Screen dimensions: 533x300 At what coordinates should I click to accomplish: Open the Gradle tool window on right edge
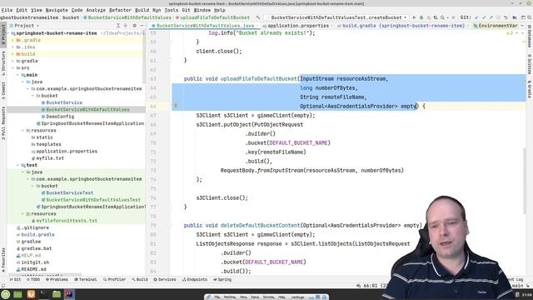[x=530, y=89]
